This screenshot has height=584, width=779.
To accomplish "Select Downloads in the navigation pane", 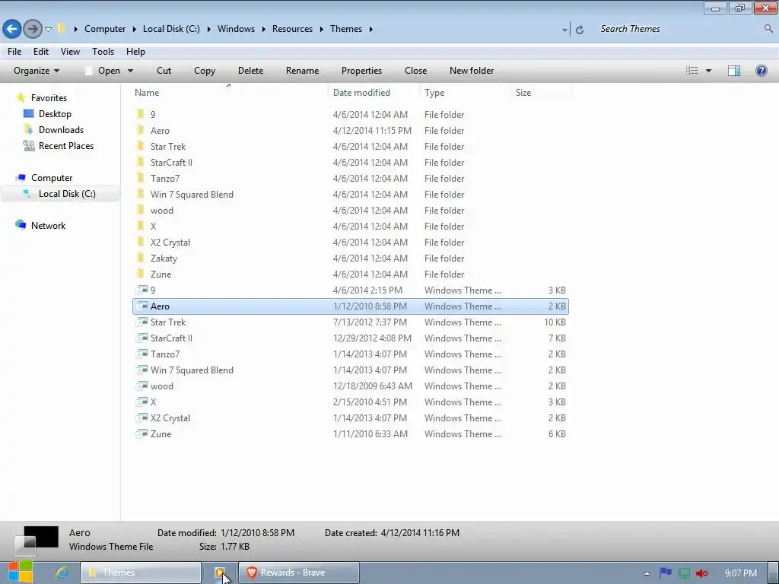I will pos(61,129).
